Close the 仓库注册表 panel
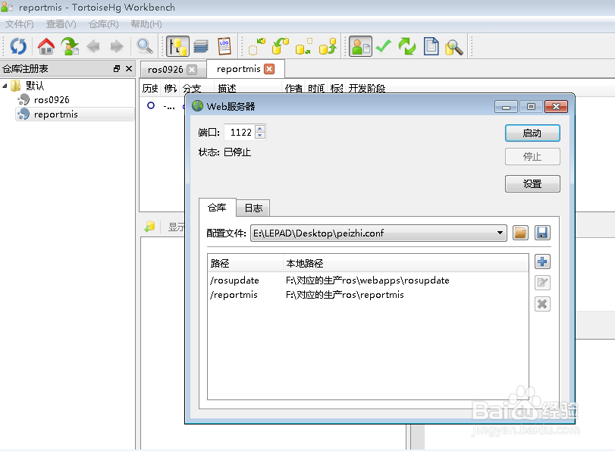 (129, 69)
